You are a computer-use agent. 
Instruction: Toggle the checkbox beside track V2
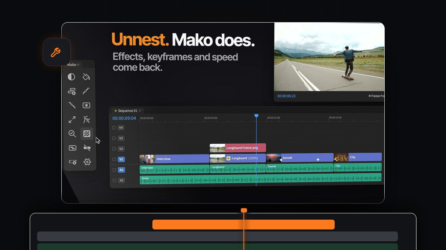(114, 149)
